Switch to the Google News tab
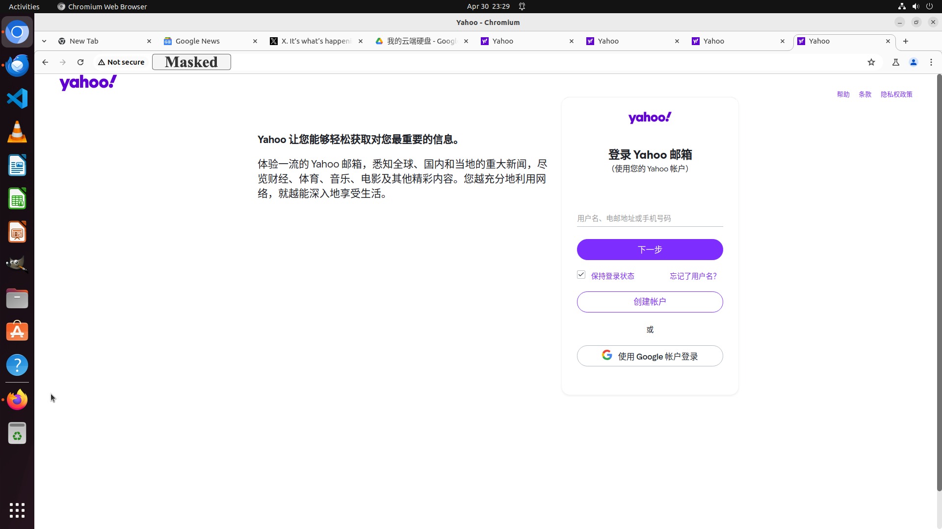Viewport: 942px width, 529px height. [x=210, y=41]
